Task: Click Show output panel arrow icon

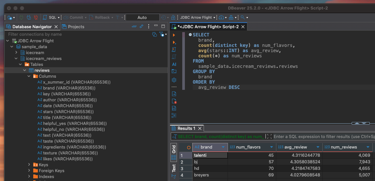Action: [x=174, y=94]
